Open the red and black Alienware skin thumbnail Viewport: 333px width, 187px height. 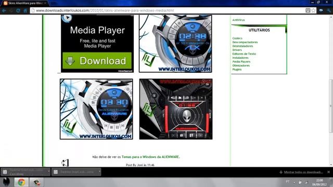click(x=176, y=109)
